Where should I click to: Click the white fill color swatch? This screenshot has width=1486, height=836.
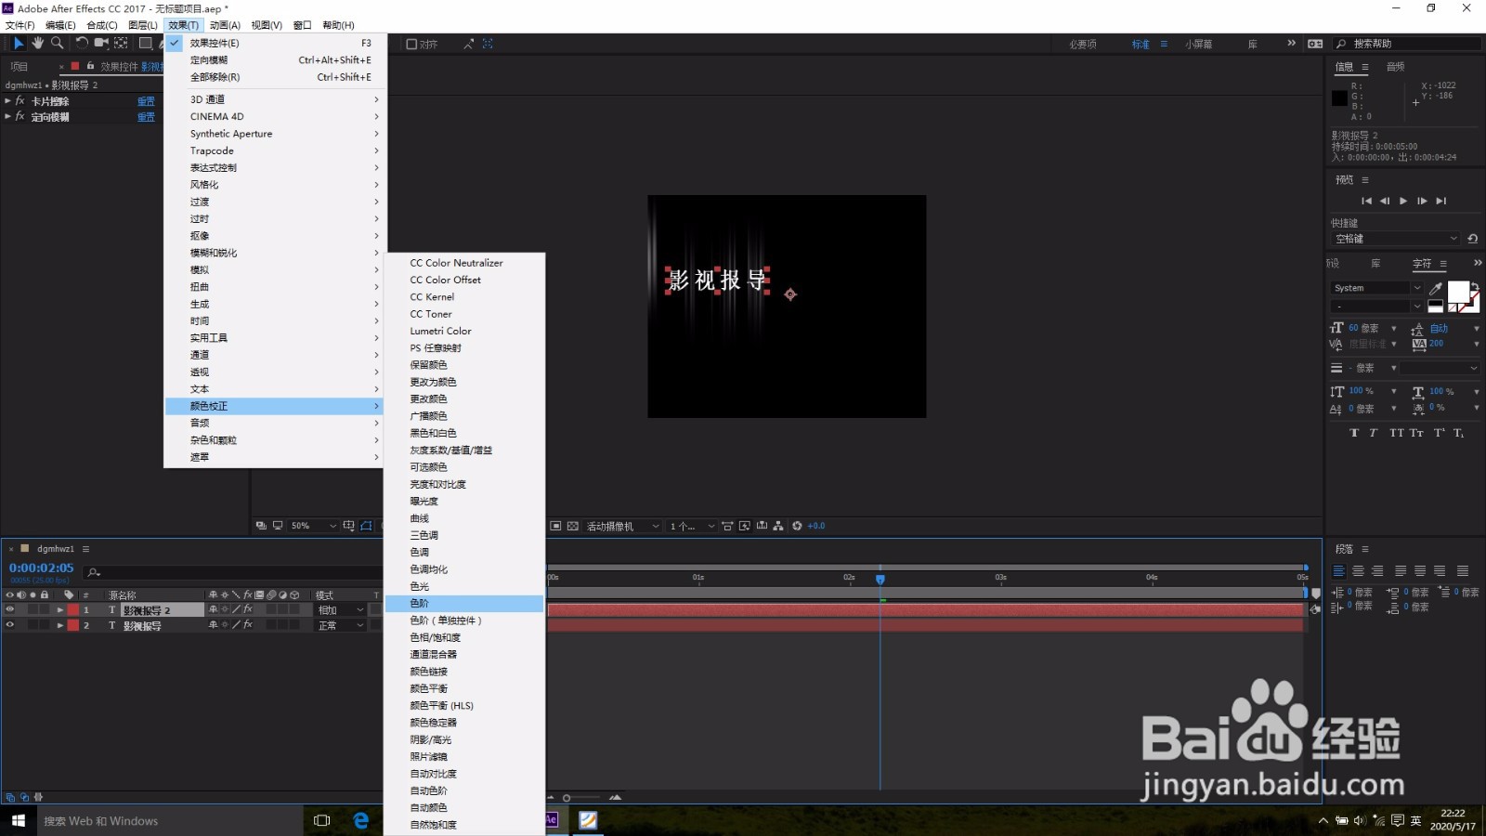coord(1457,292)
